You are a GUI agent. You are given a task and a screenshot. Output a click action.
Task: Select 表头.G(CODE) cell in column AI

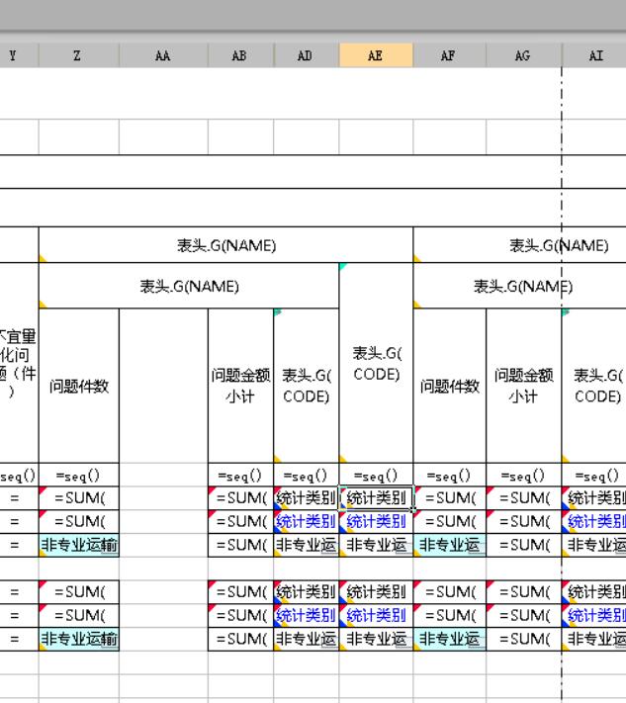point(594,386)
